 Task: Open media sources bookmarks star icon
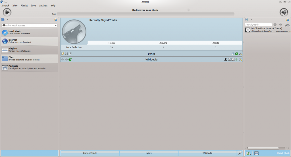tap(55, 20)
